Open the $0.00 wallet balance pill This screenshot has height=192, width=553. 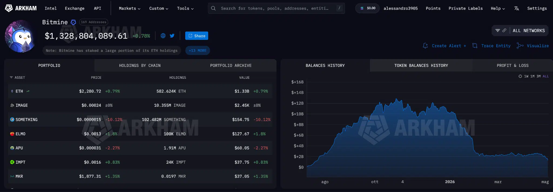click(x=367, y=8)
